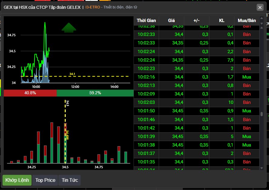This screenshot has height=190, width=269.
Task: Select the 10:02:03 trade time
Action: click(146, 102)
